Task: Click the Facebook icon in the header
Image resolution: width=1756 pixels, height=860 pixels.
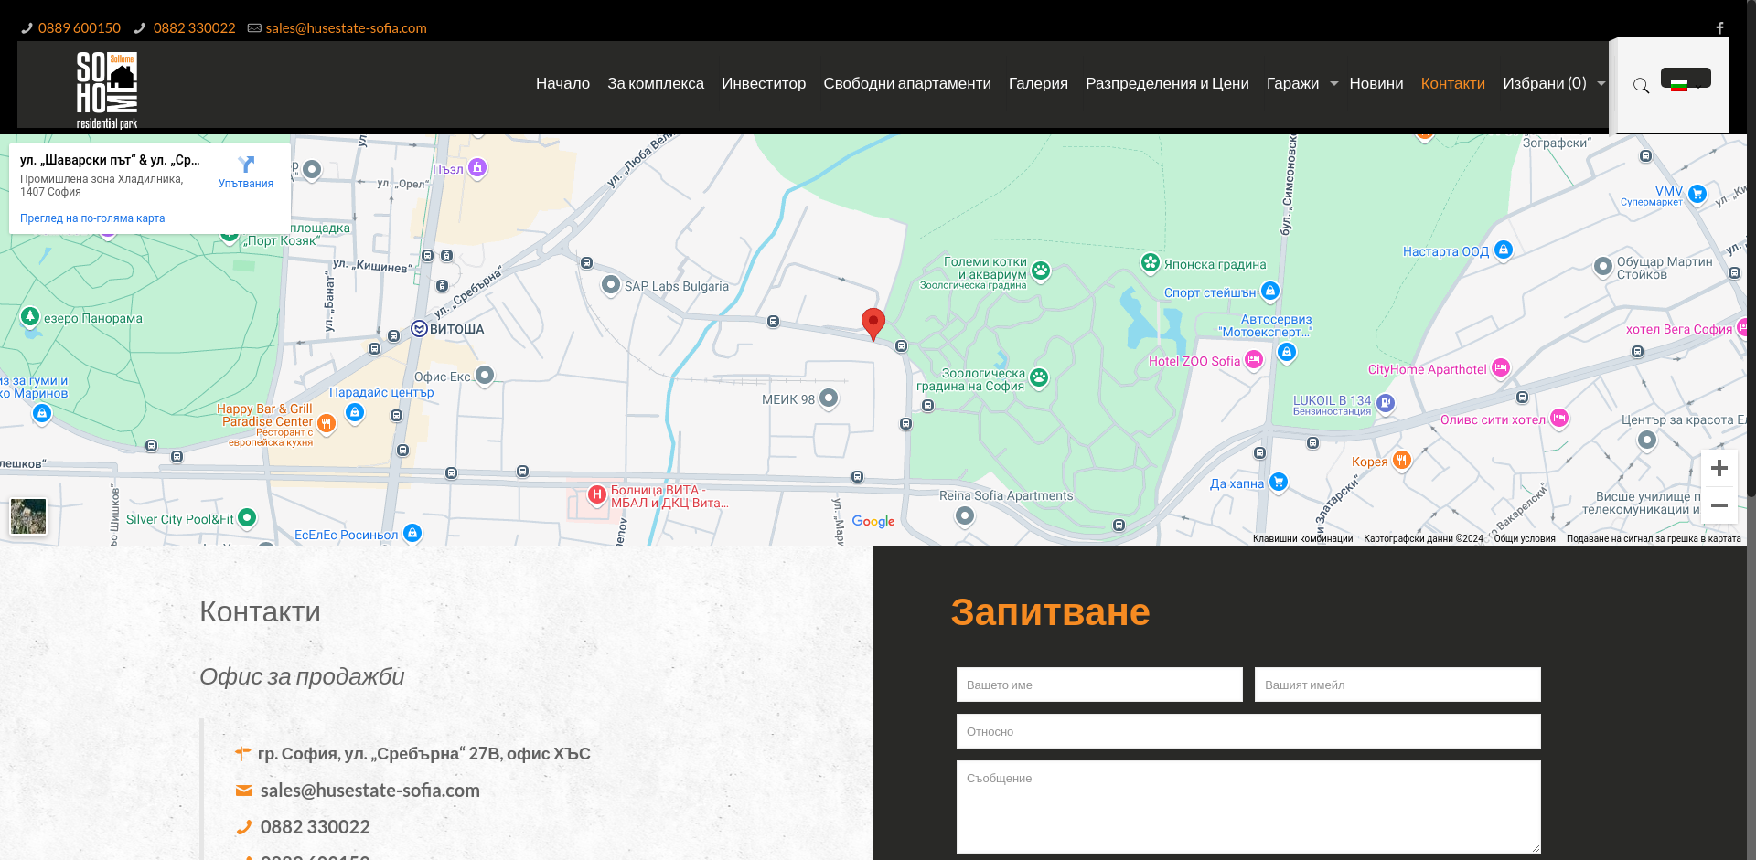Action: (x=1719, y=27)
